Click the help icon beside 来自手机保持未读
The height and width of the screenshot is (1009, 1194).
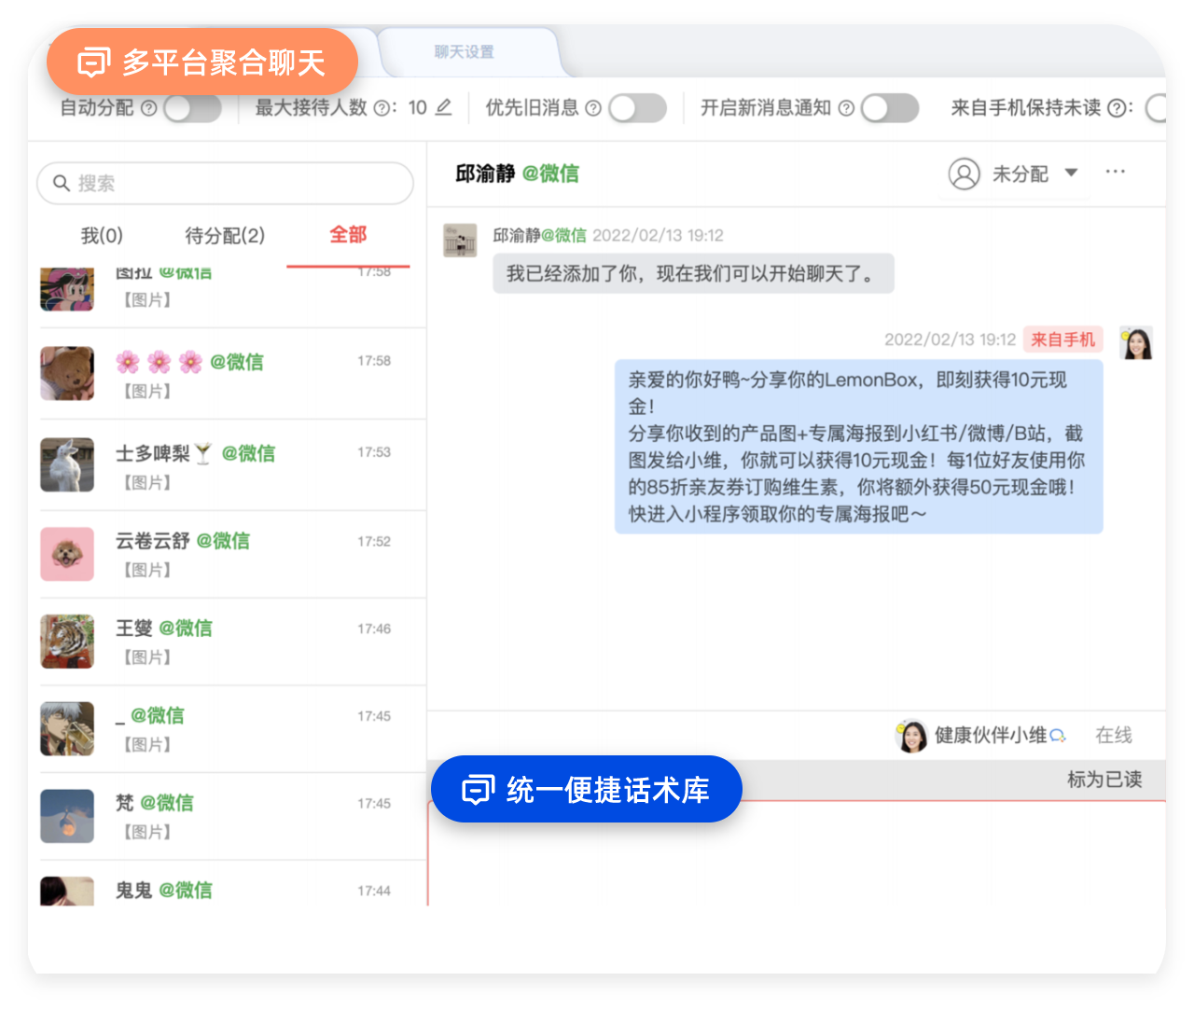1117,108
